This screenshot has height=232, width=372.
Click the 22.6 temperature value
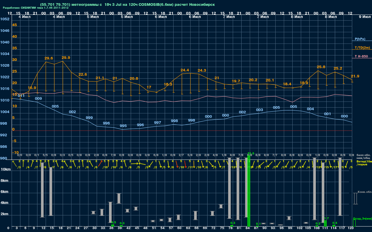[x=83, y=75]
